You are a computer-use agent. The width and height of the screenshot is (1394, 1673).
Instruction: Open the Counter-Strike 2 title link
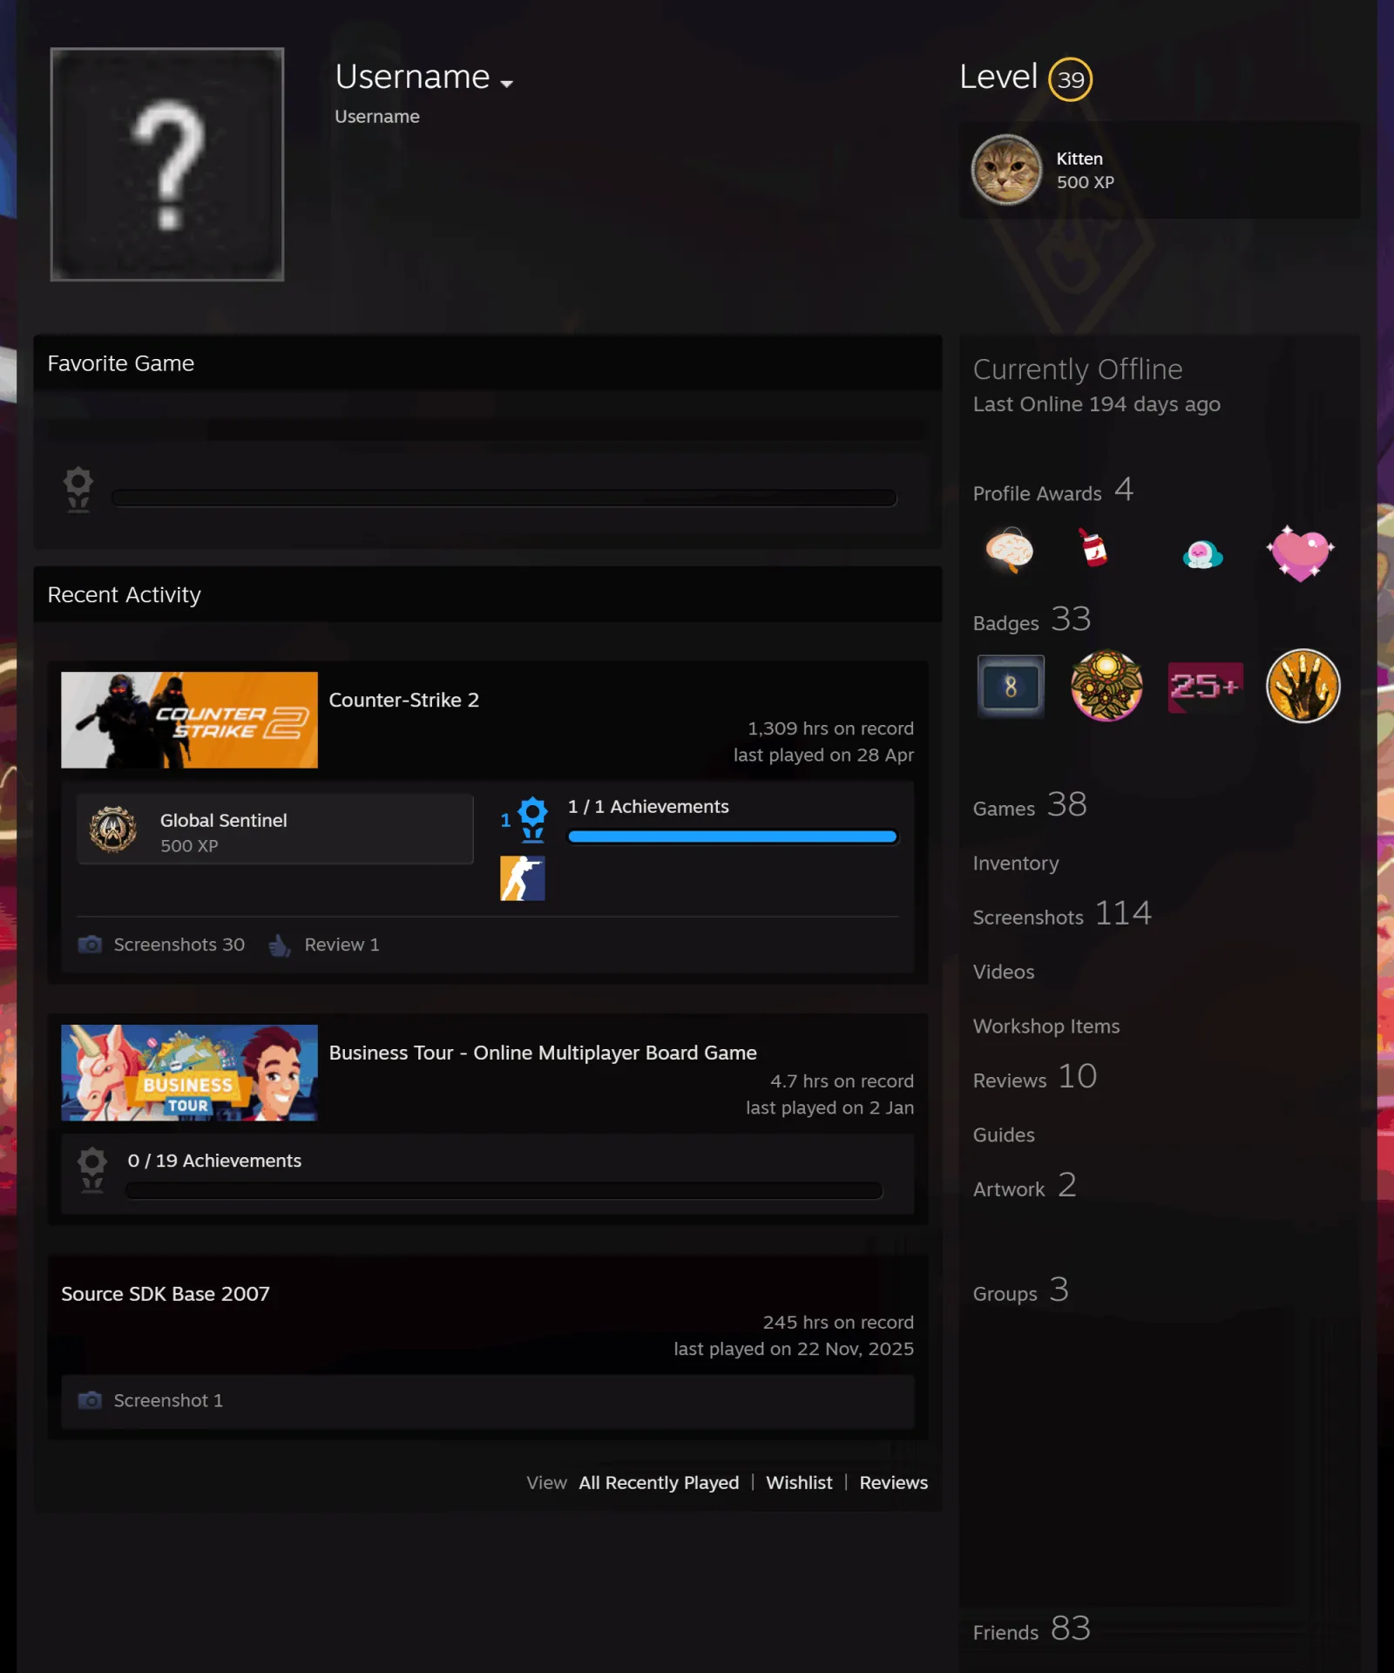click(x=404, y=700)
